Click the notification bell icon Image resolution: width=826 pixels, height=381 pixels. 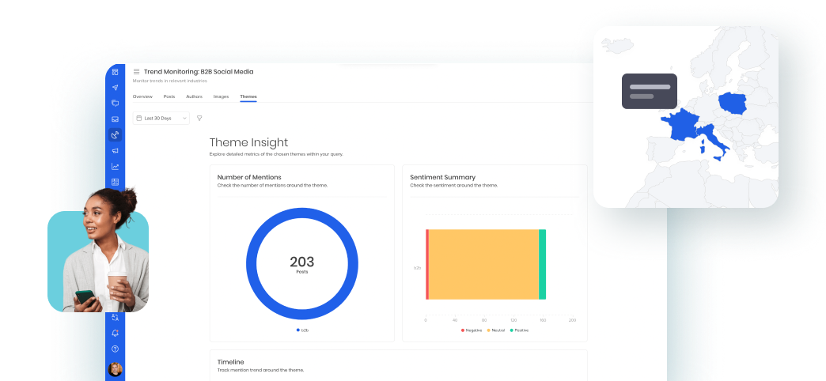[x=115, y=333]
